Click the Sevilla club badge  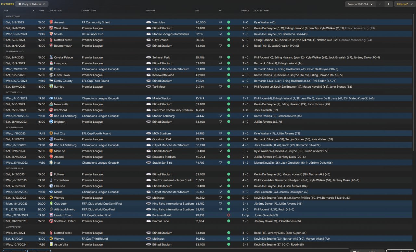click(x=51, y=34)
